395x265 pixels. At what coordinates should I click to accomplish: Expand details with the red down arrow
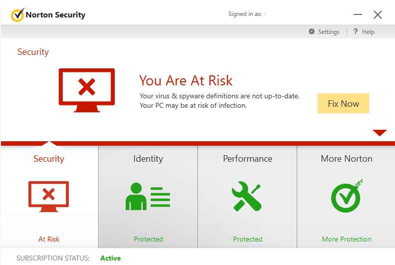tap(380, 133)
